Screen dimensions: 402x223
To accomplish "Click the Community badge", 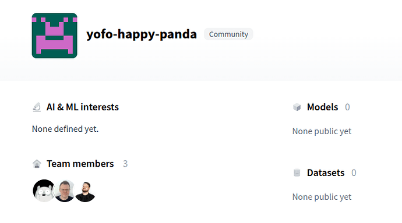I will click(x=228, y=34).
